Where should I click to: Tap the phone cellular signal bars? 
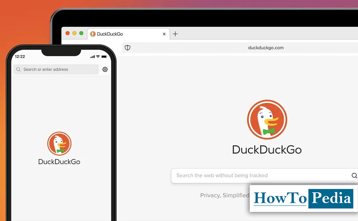pos(92,57)
